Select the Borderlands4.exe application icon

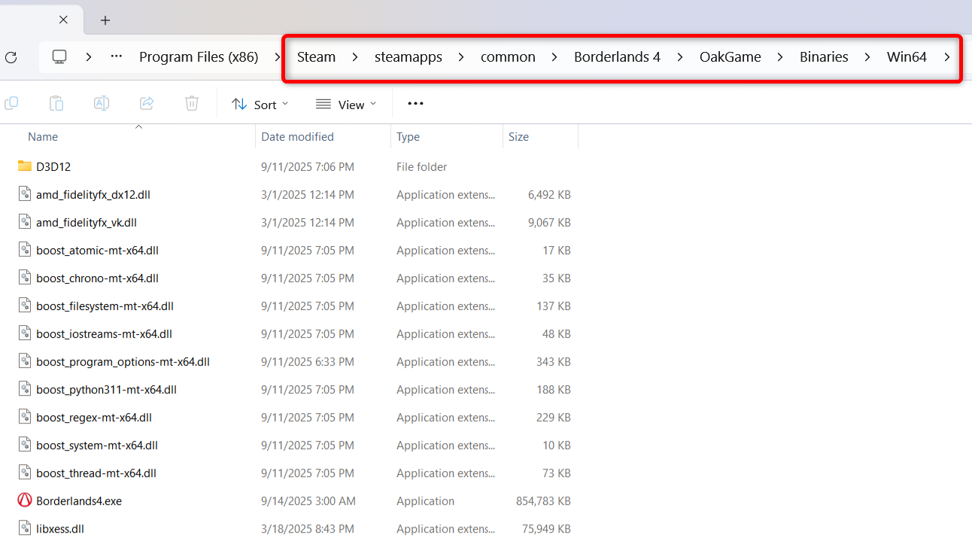(25, 500)
